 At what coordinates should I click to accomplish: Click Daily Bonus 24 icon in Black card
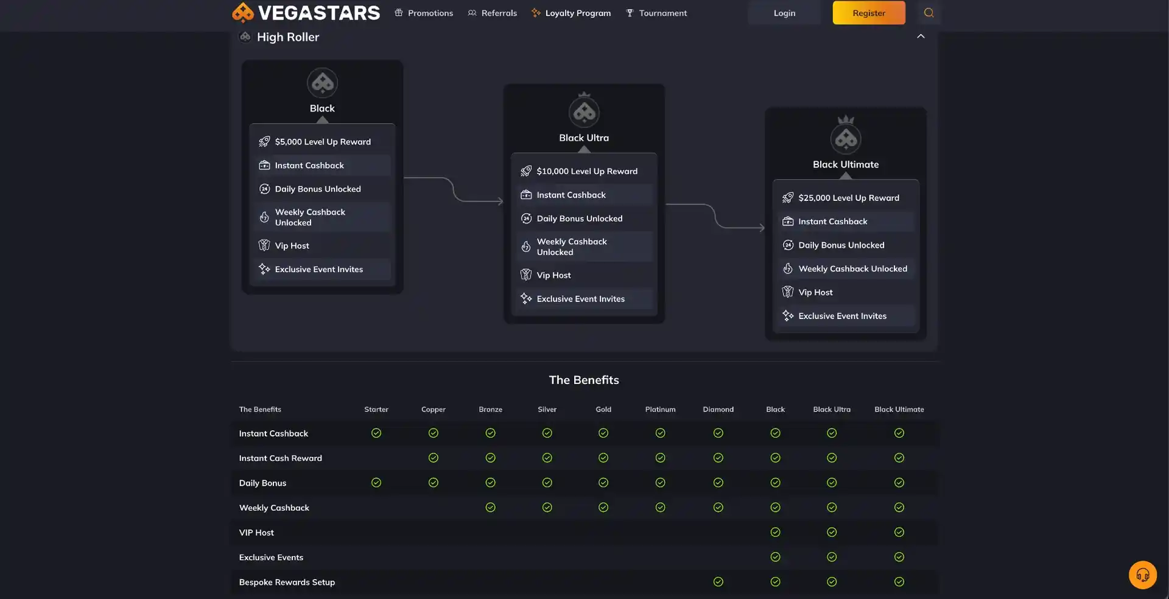[x=264, y=189]
